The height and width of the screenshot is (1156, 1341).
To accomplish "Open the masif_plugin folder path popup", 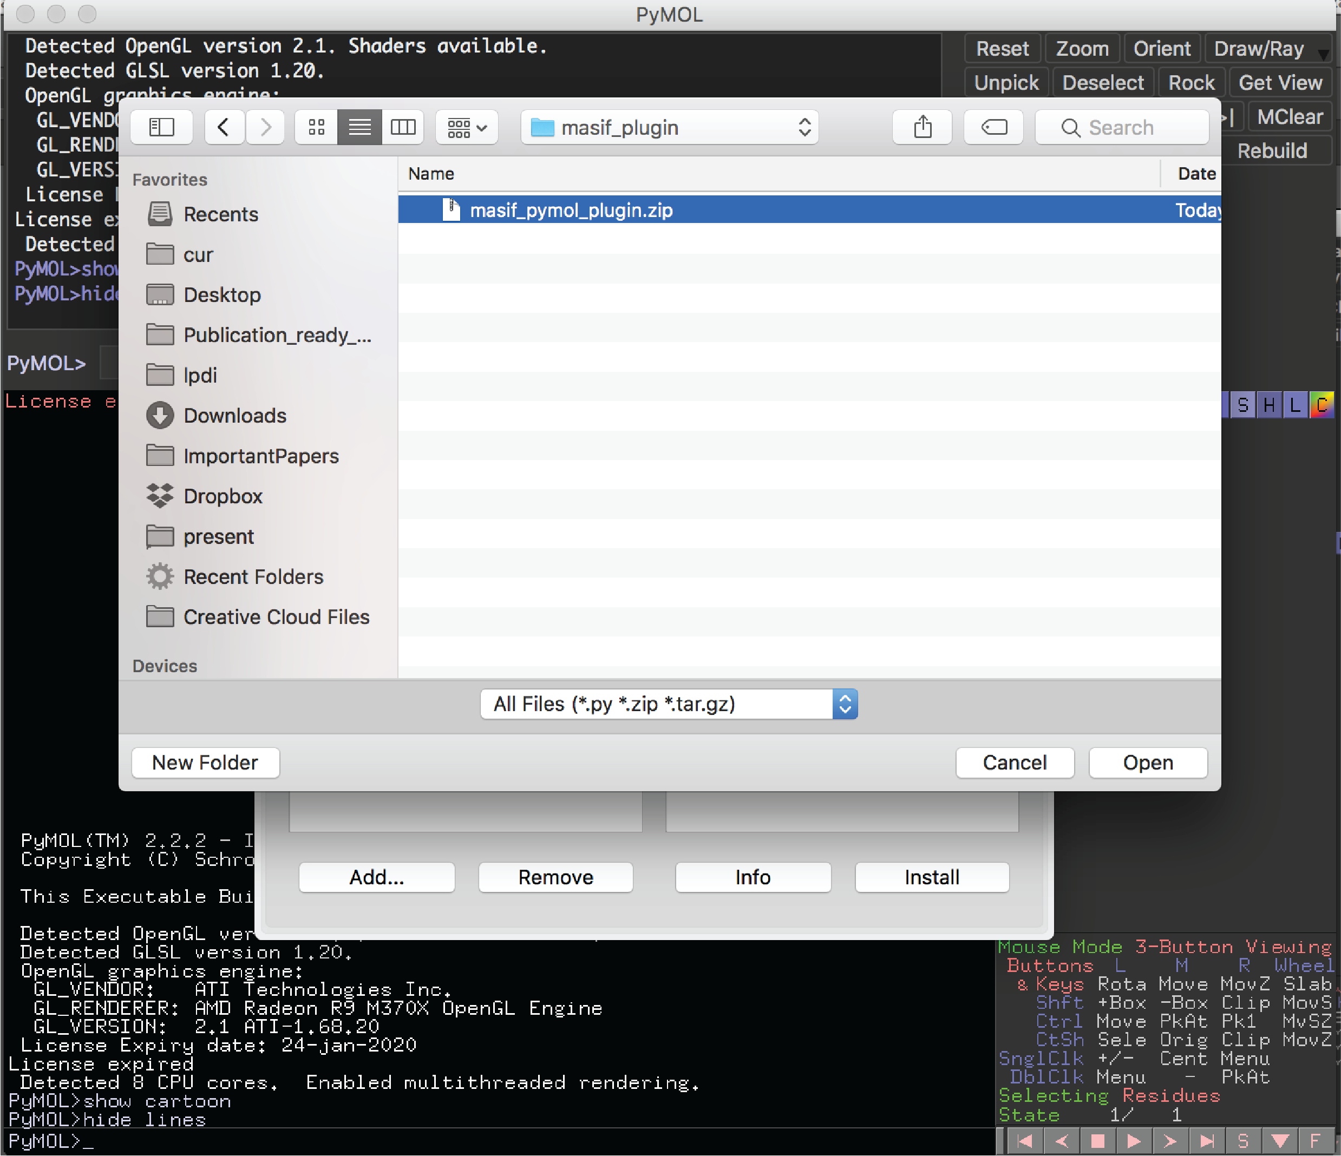I will pyautogui.click(x=669, y=127).
